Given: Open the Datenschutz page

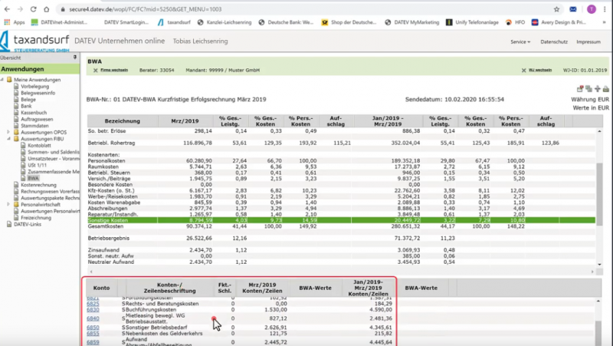Looking at the screenshot, I should pyautogui.click(x=553, y=41).
